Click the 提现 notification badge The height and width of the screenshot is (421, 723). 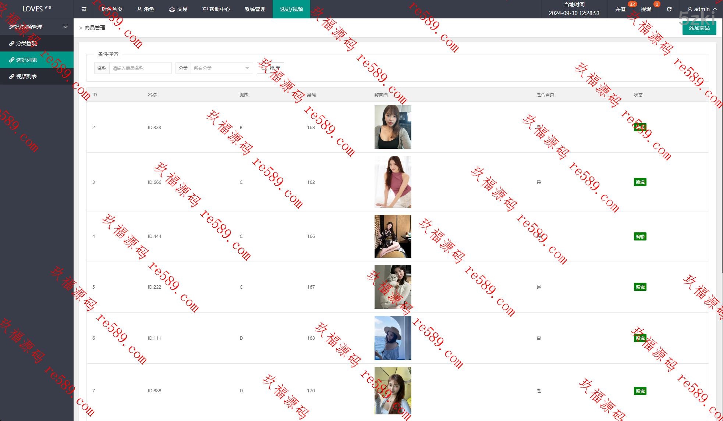coord(656,4)
